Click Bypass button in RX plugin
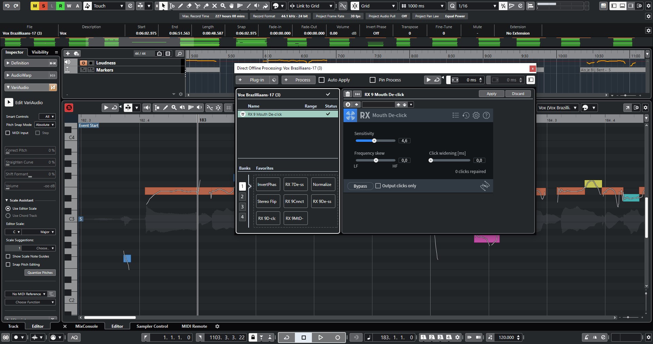This screenshot has width=653, height=344. point(360,186)
